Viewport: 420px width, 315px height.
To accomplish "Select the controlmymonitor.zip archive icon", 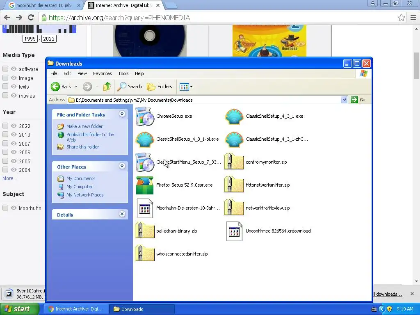I will (234, 162).
